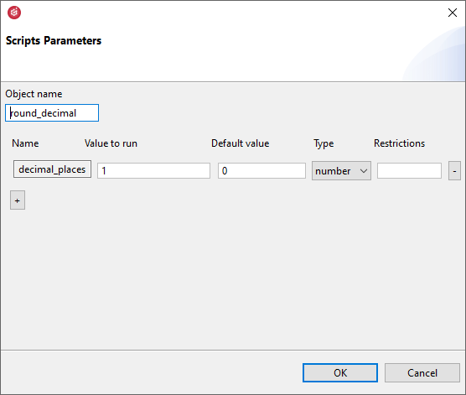Click the red application logo icon
466x395 pixels.
tap(14, 13)
